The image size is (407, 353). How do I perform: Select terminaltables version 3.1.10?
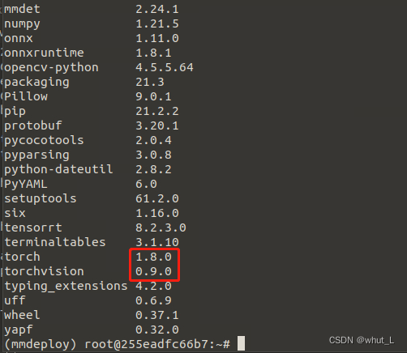[157, 242]
